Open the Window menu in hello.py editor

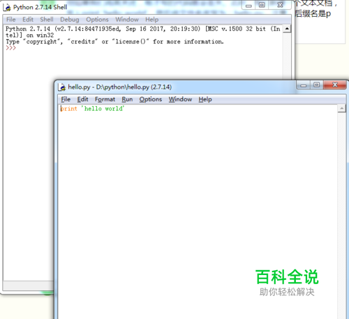pyautogui.click(x=180, y=99)
